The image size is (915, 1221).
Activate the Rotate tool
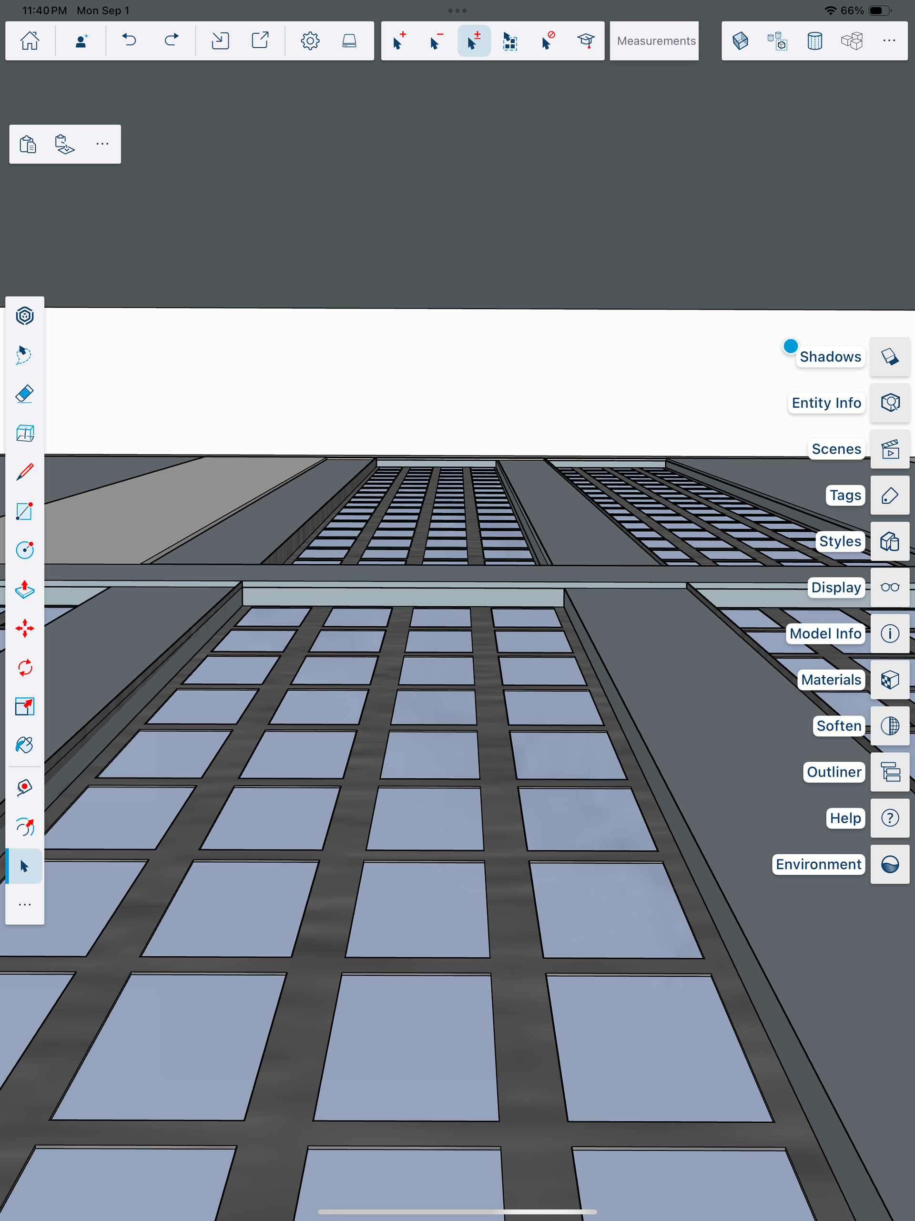(x=24, y=667)
